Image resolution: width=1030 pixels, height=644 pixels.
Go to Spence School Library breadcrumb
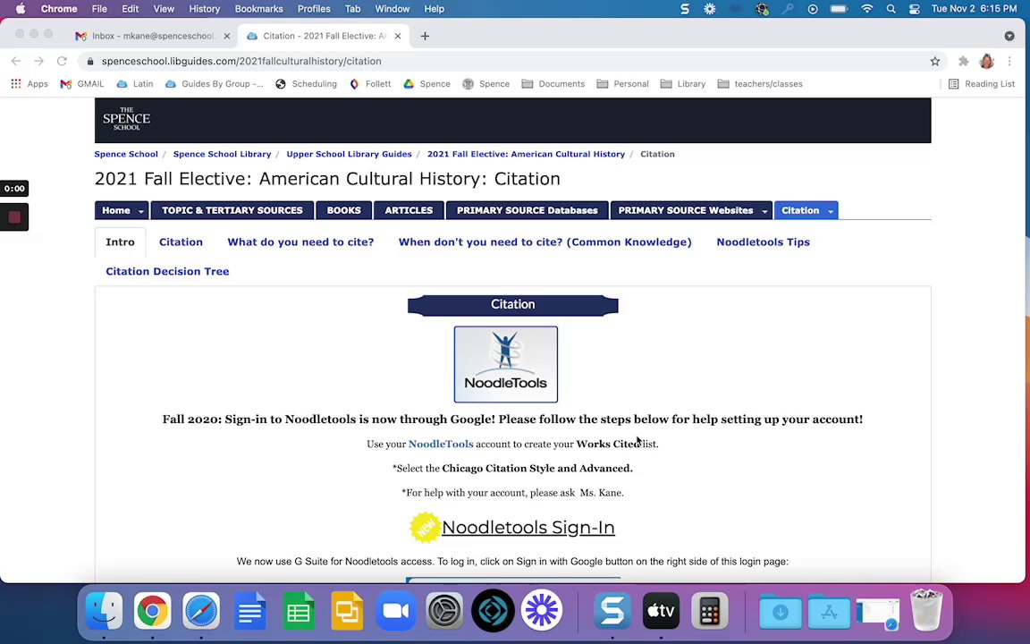tap(222, 154)
